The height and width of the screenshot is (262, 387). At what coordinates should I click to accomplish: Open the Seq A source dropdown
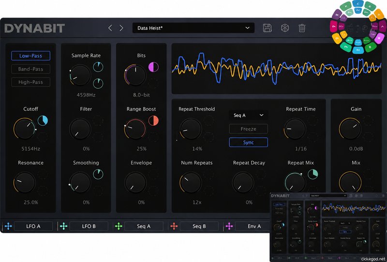point(248,115)
